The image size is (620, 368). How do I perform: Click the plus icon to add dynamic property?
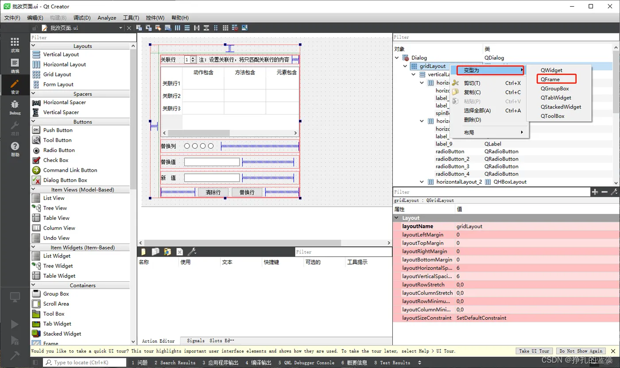tap(595, 192)
